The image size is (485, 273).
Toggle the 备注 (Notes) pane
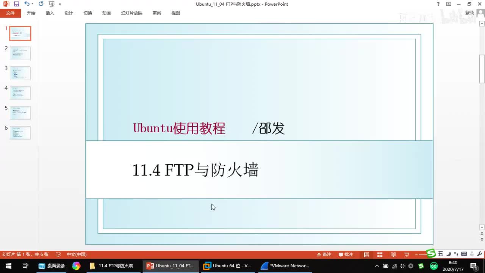click(324, 254)
